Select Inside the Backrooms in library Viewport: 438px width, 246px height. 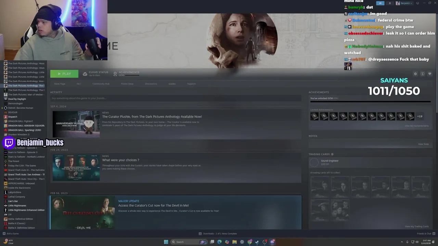(x=19, y=188)
